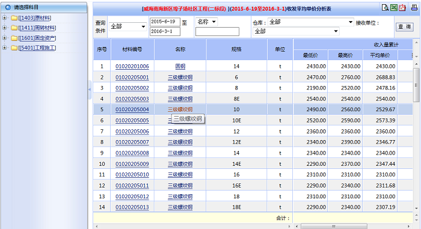The width and height of the screenshot is (421, 229).
Task: Open material code 01020205007
Action: [x=132, y=142]
